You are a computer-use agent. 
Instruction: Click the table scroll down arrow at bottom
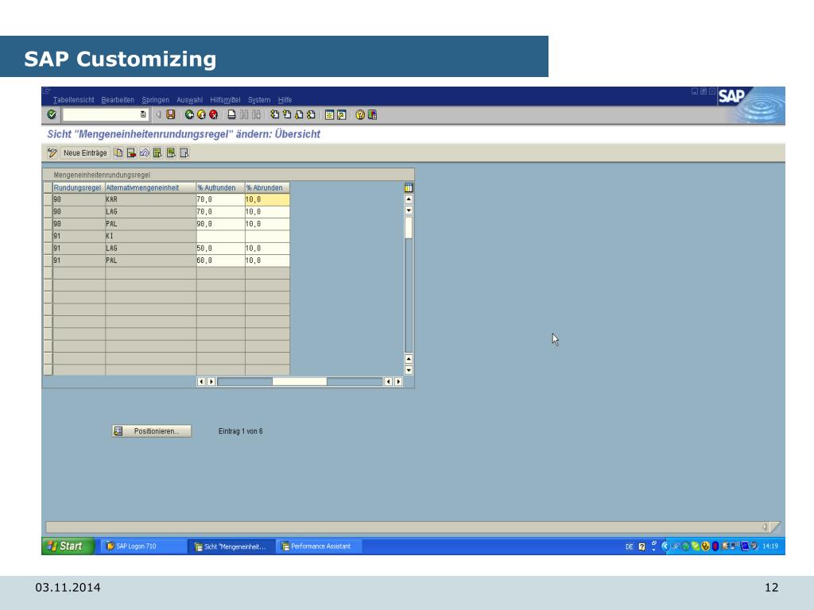(x=409, y=370)
